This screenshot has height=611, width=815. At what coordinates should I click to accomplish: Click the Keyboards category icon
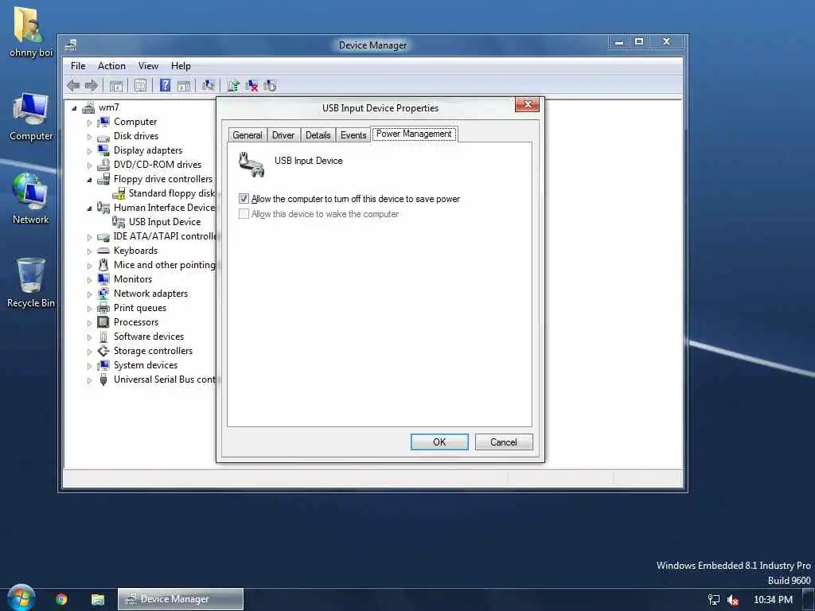click(103, 251)
